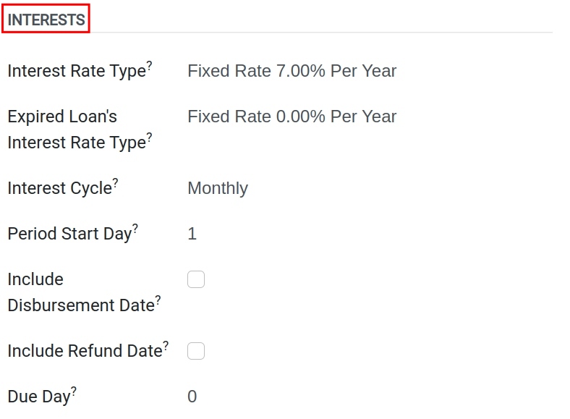Click the Include Refund Date label
The image size is (570, 419).
85,351
